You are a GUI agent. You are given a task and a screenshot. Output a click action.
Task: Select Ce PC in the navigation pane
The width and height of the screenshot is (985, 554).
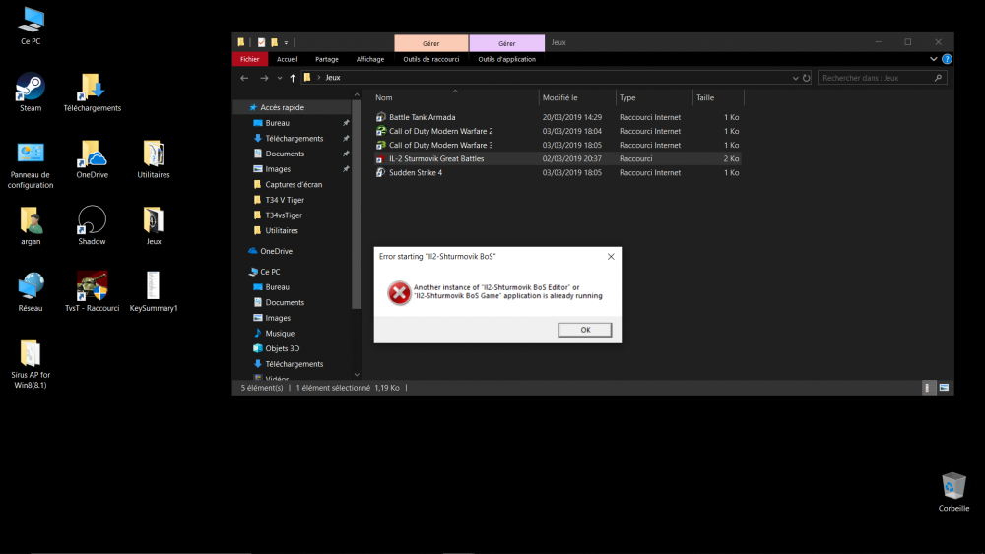pos(270,272)
